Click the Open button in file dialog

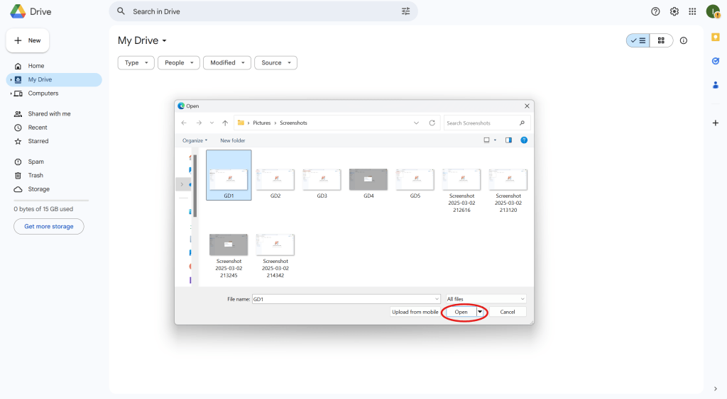(x=461, y=312)
